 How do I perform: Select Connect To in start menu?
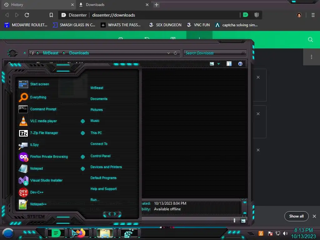tap(99, 144)
